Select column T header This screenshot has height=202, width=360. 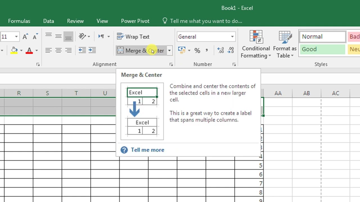coord(76,93)
